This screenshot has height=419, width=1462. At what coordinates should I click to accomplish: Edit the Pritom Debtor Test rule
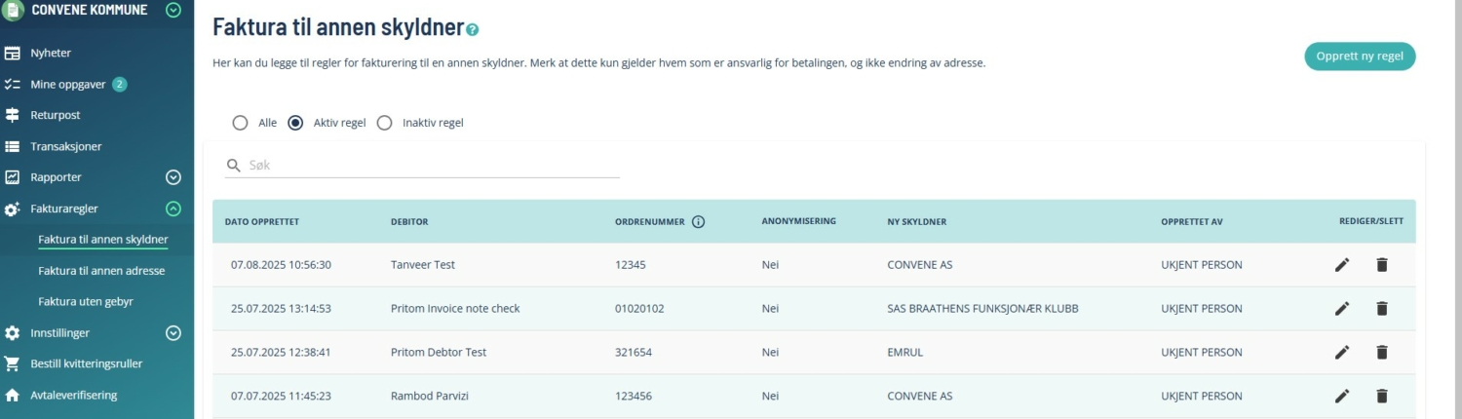pyautogui.click(x=1342, y=353)
